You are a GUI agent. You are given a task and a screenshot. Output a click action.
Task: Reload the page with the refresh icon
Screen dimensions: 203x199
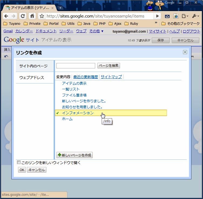[23, 16]
